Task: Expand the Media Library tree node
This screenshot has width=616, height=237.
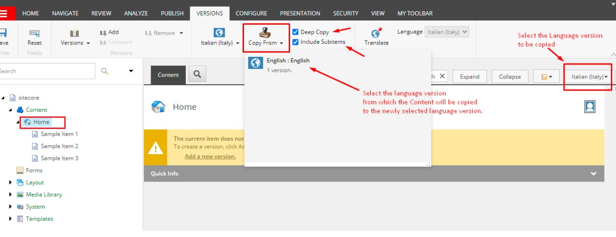Action: (11, 195)
